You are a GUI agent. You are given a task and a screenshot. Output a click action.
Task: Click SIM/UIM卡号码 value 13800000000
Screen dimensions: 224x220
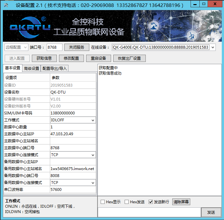(73, 113)
